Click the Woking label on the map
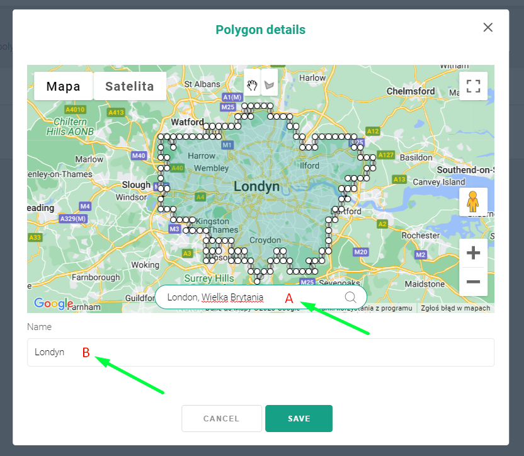Viewport: 524px width, 456px height. [x=145, y=265]
